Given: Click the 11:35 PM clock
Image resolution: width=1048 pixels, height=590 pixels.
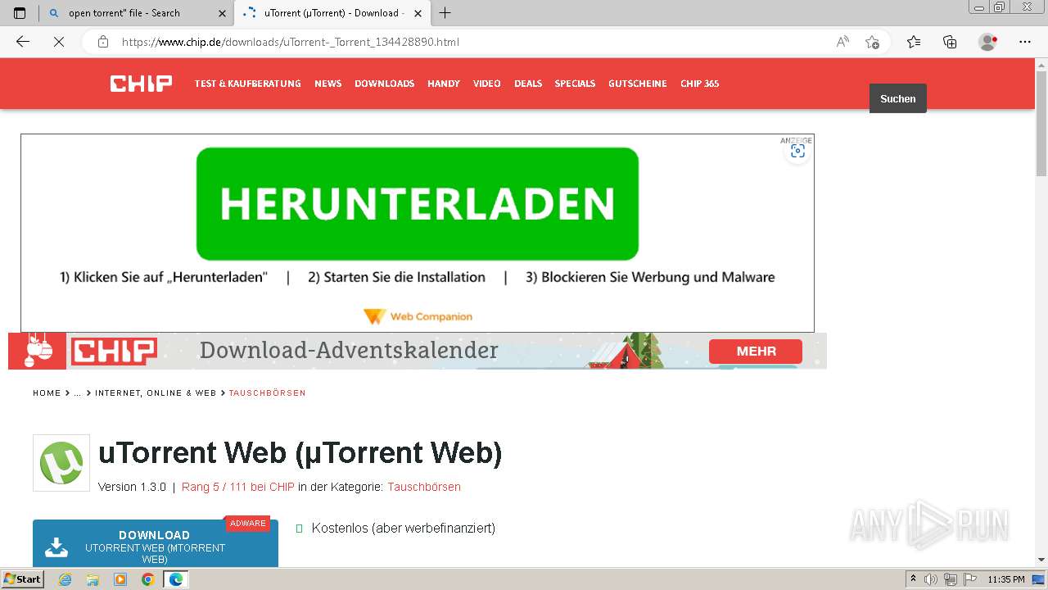Looking at the screenshot, I should [x=1006, y=579].
